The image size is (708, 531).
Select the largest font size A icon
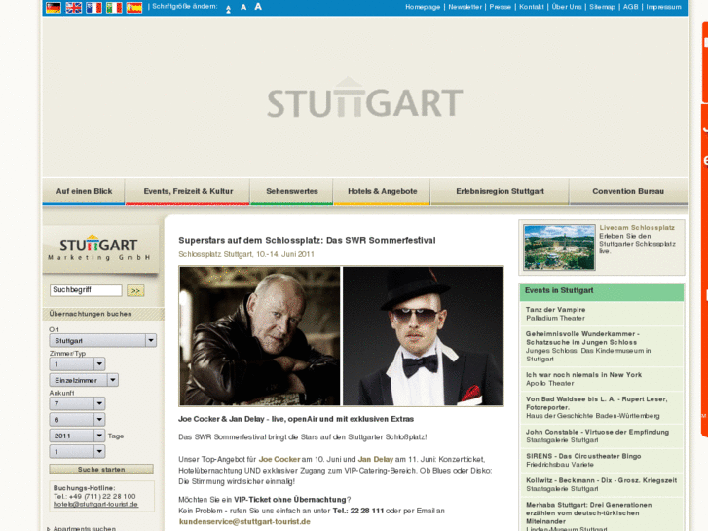pos(258,6)
